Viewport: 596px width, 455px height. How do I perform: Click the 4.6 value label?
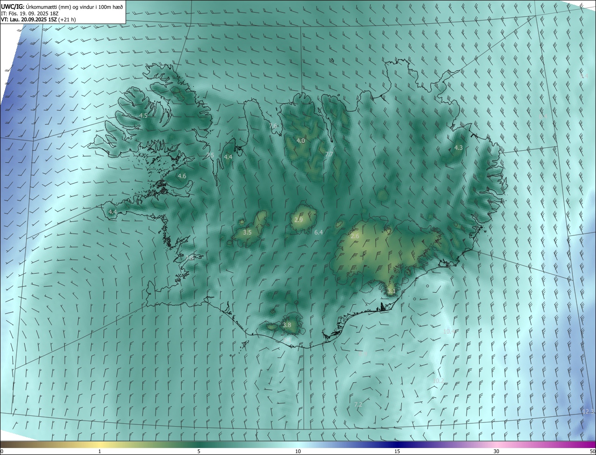coord(182,176)
